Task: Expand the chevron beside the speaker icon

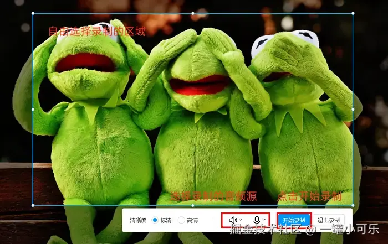Action: tap(240, 220)
